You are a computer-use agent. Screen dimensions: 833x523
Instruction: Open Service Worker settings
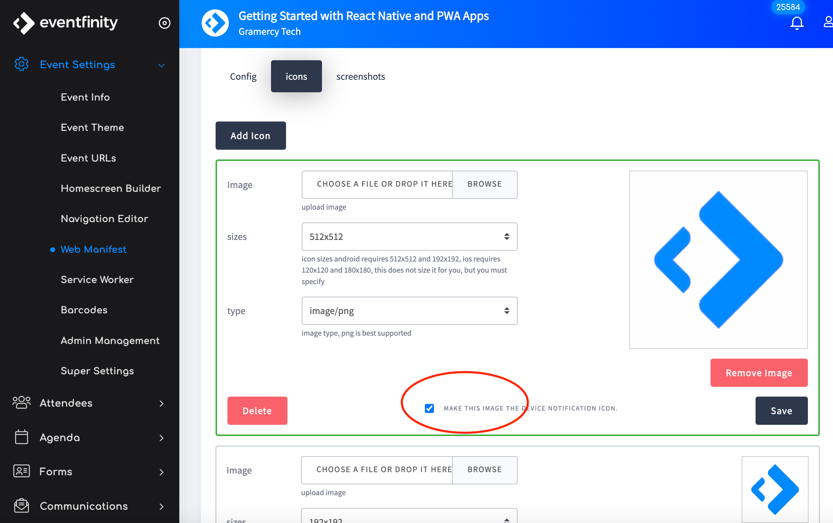pos(97,280)
